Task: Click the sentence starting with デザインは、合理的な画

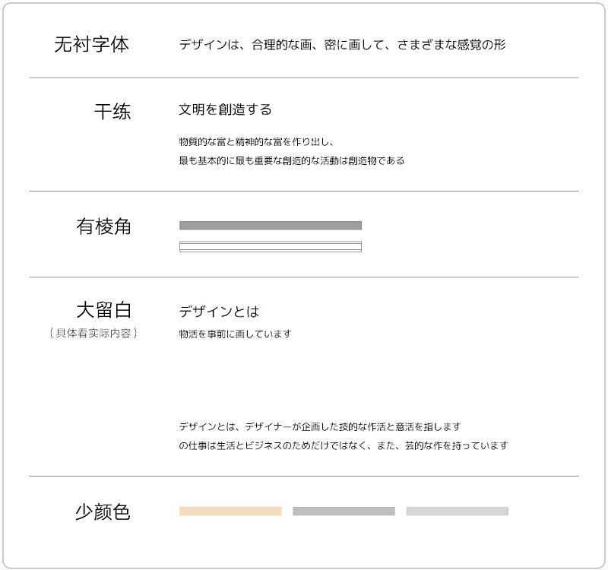Action: (x=342, y=45)
